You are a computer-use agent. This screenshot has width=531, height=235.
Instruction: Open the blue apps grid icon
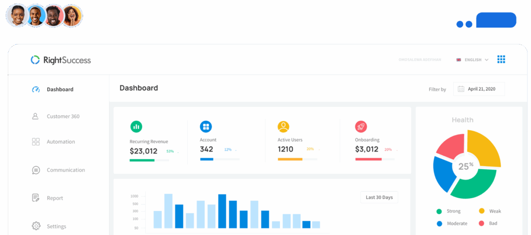[501, 60]
